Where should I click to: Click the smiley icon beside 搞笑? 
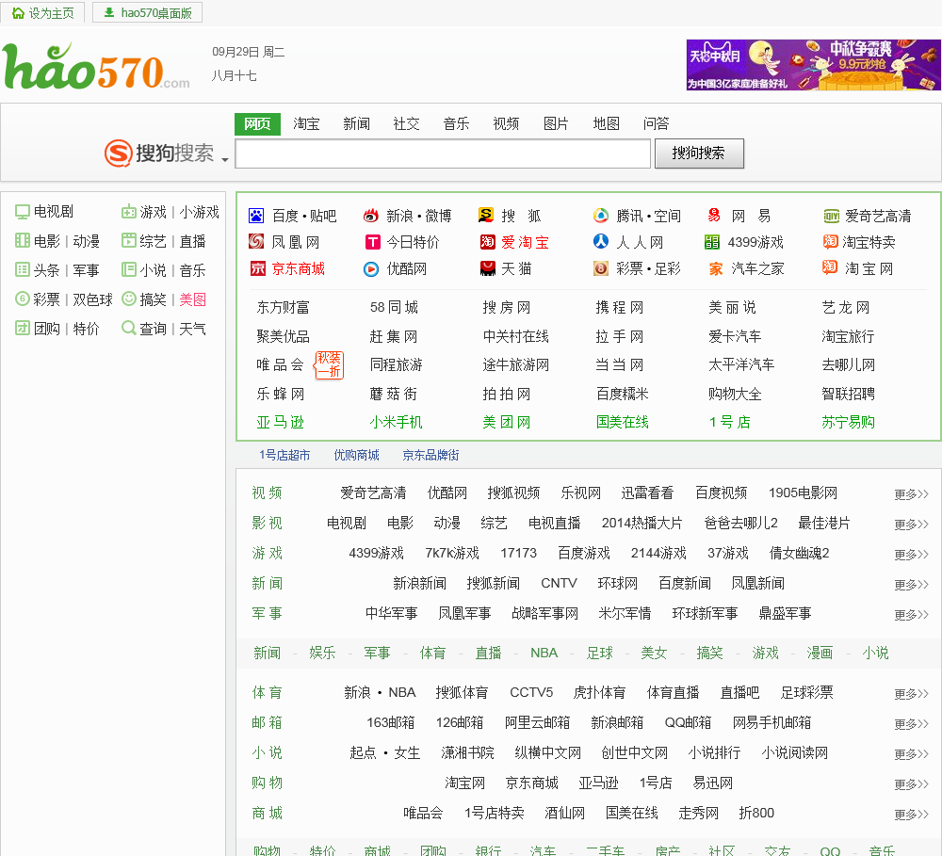coord(128,299)
